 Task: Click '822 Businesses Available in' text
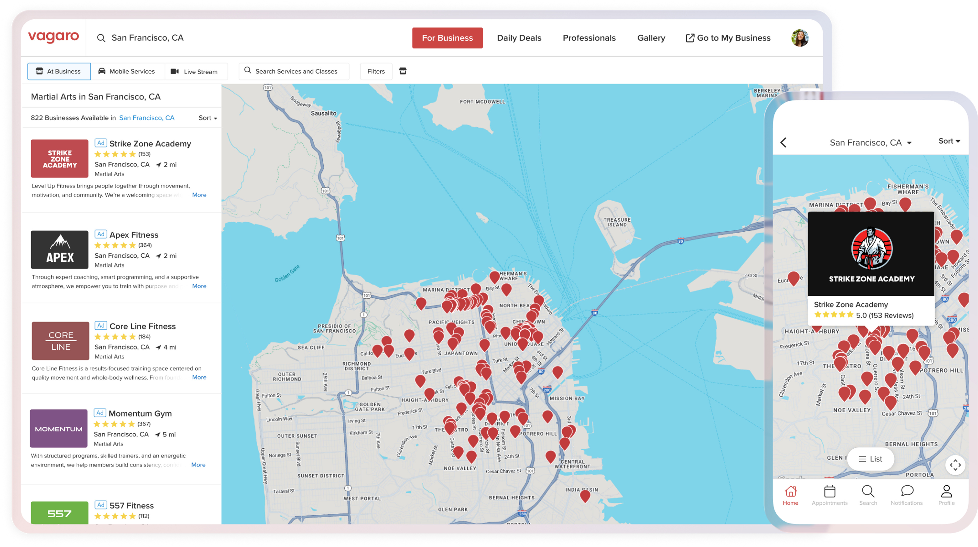coord(73,118)
